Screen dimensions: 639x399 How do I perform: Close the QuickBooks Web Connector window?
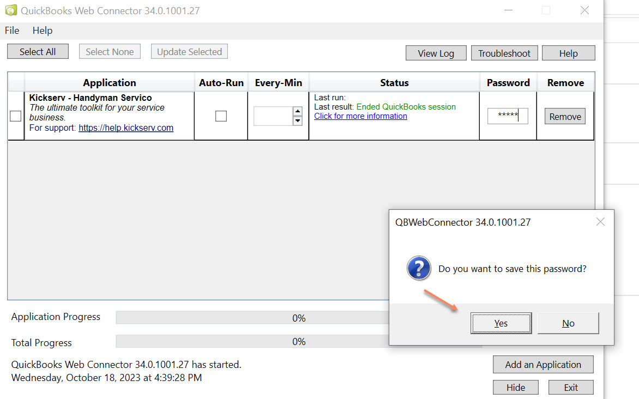coord(584,10)
